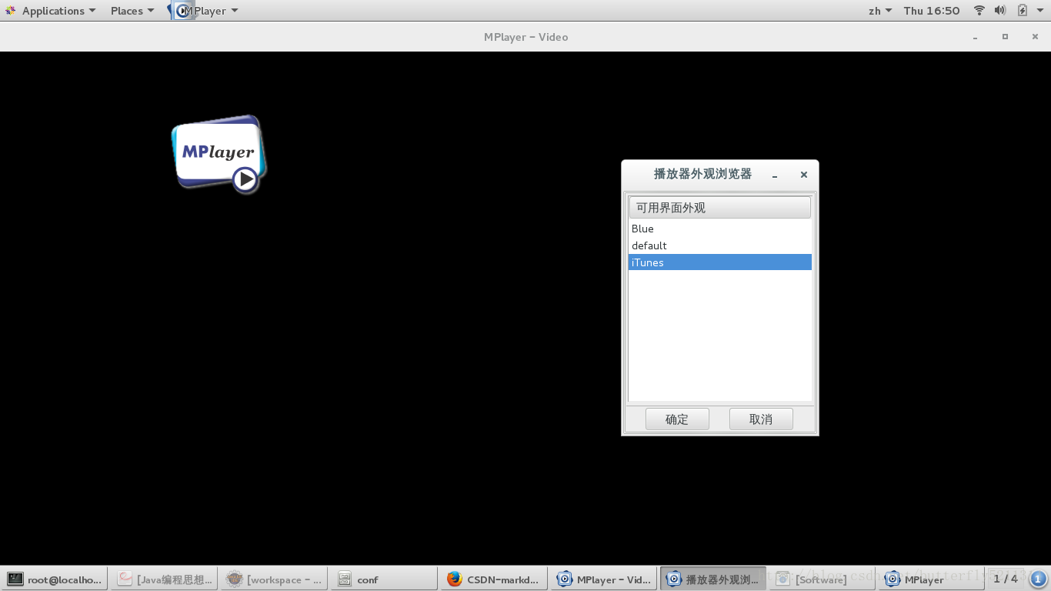Click the battery status icon
Screen dimensions: 1051x591
(x=1022, y=11)
